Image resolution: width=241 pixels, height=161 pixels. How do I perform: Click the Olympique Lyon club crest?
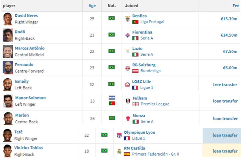(x=119, y=135)
